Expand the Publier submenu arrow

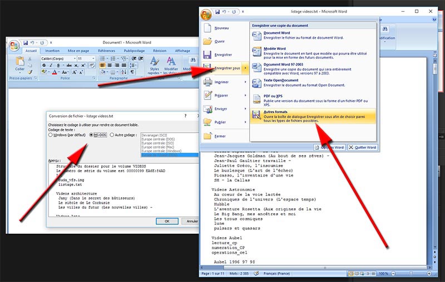(x=245, y=122)
